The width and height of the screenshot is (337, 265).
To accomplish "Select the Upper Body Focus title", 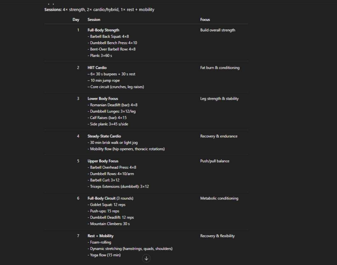I will (103, 161).
